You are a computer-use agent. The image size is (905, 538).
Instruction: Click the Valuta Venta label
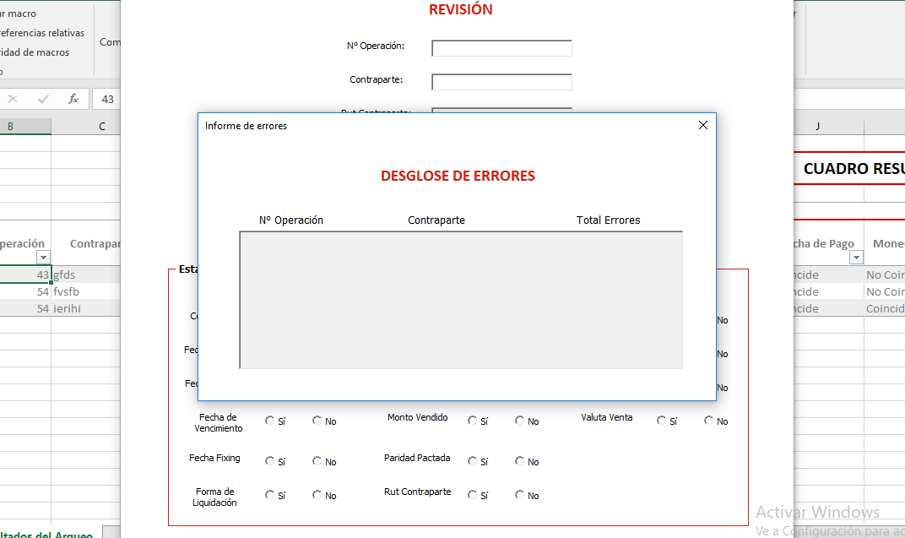coord(607,417)
